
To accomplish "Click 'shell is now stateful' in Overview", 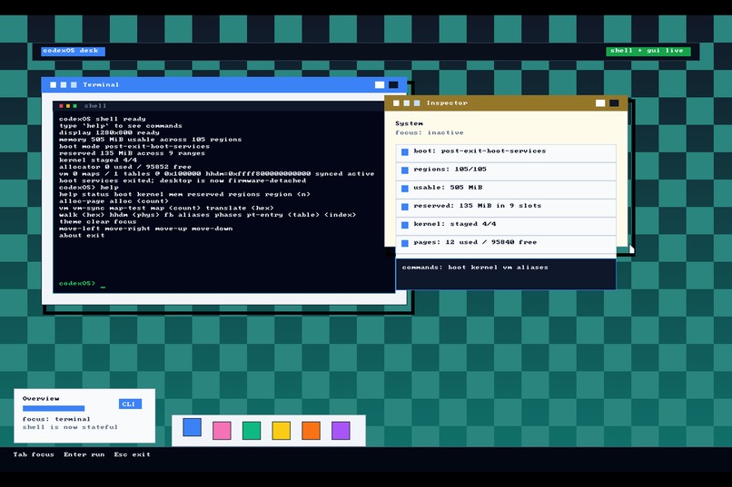I will pos(70,427).
